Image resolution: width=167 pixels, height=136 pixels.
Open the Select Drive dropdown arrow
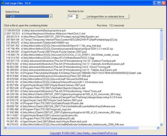51,16
